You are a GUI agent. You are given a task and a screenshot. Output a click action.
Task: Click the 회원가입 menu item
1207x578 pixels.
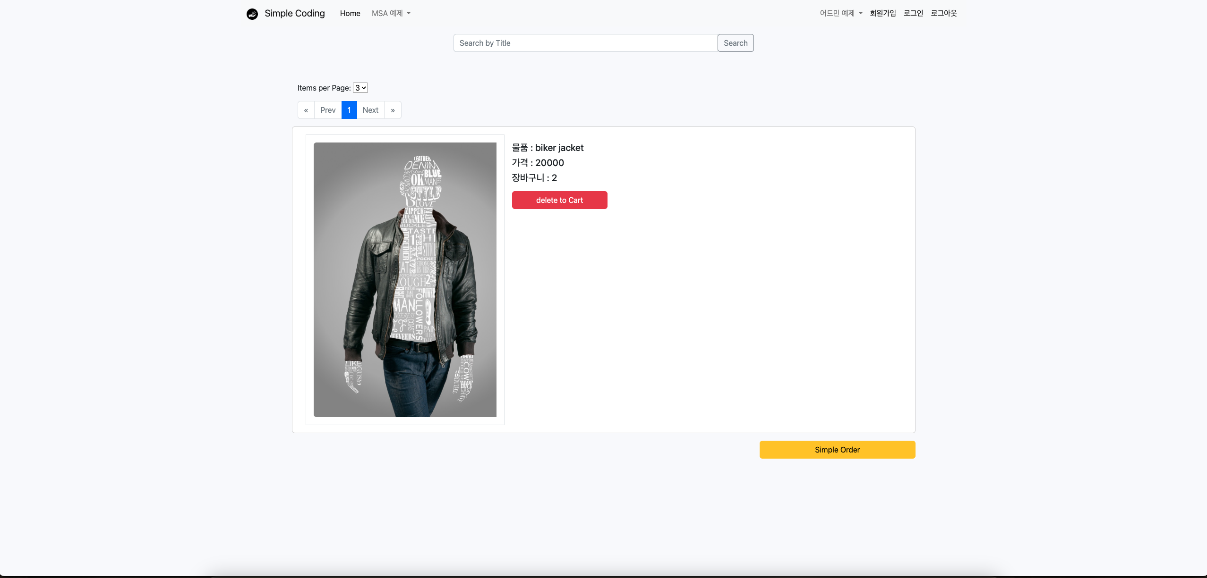(x=882, y=13)
